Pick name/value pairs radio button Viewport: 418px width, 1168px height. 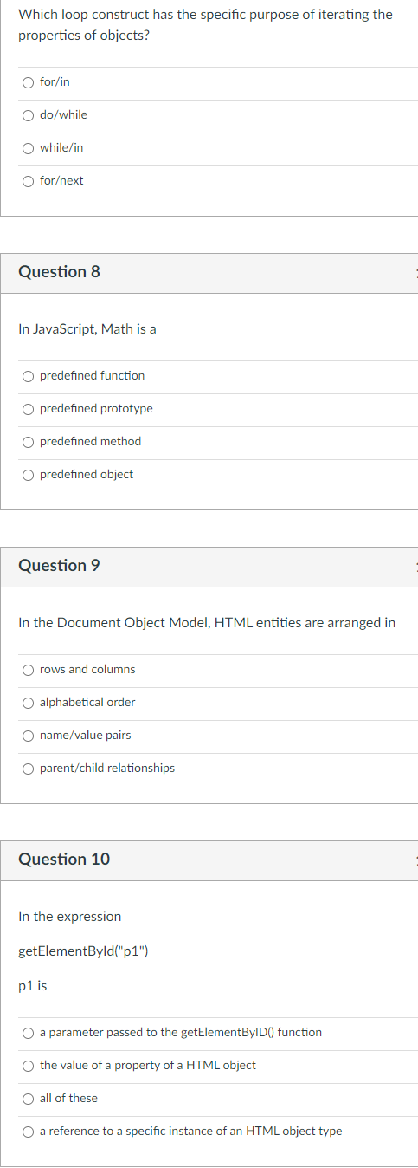click(x=29, y=736)
